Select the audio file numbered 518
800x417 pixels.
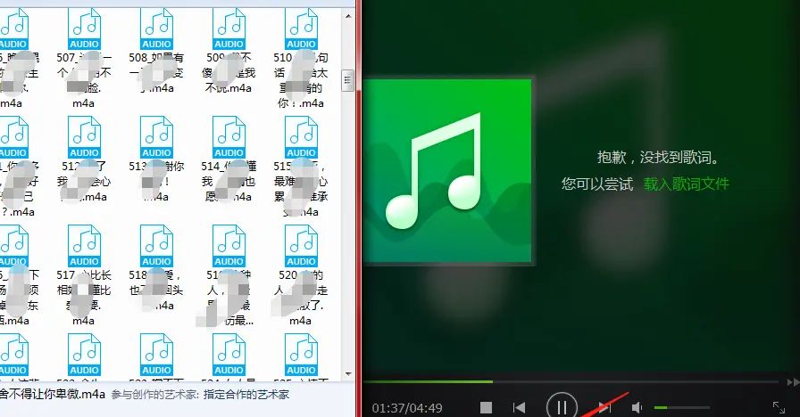click(x=156, y=268)
